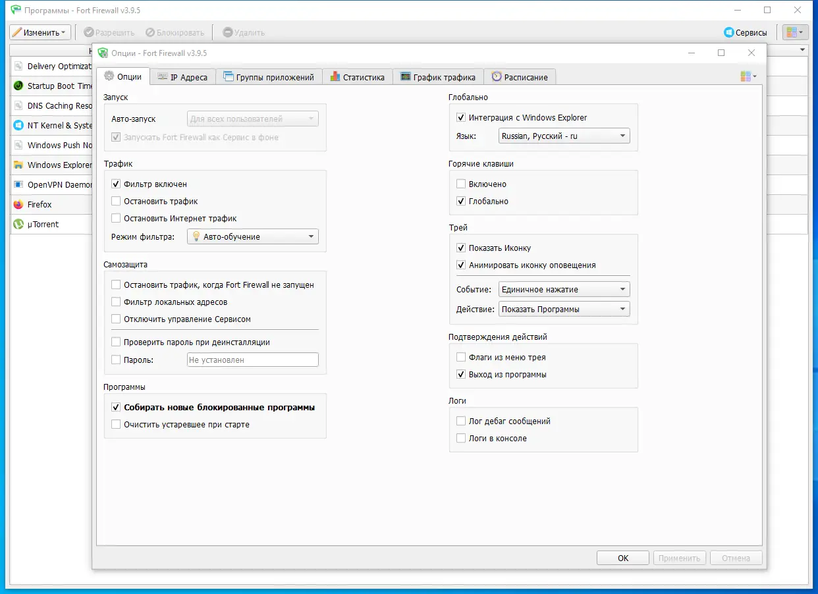Click the NT Kernel & System row icon

pos(18,125)
